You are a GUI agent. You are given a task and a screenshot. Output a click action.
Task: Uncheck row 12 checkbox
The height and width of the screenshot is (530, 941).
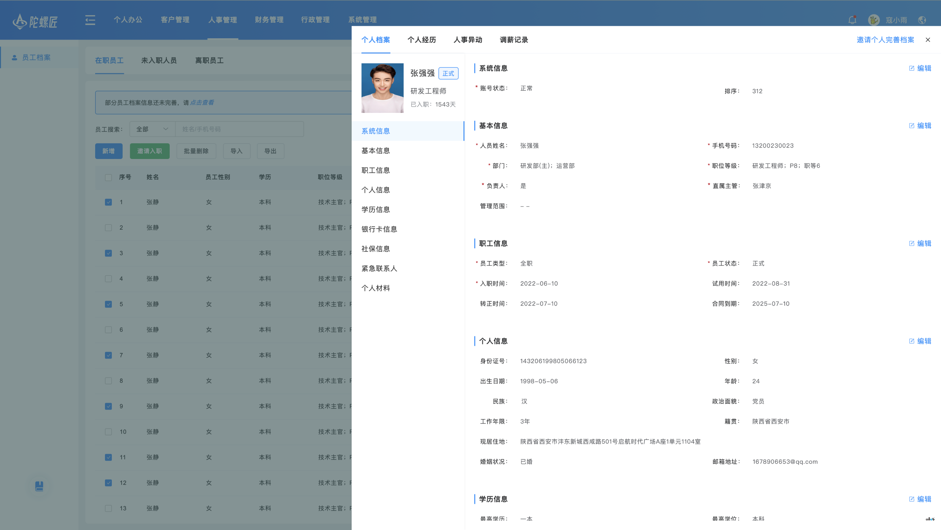[108, 483]
